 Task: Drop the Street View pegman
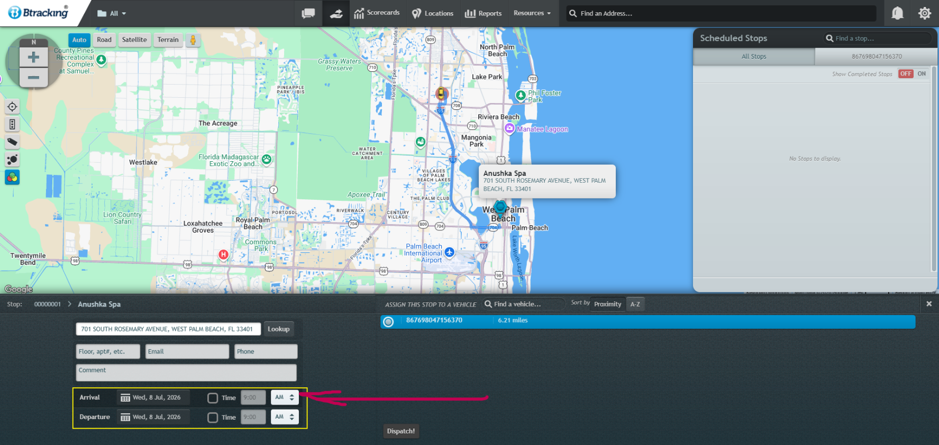pyautogui.click(x=193, y=40)
